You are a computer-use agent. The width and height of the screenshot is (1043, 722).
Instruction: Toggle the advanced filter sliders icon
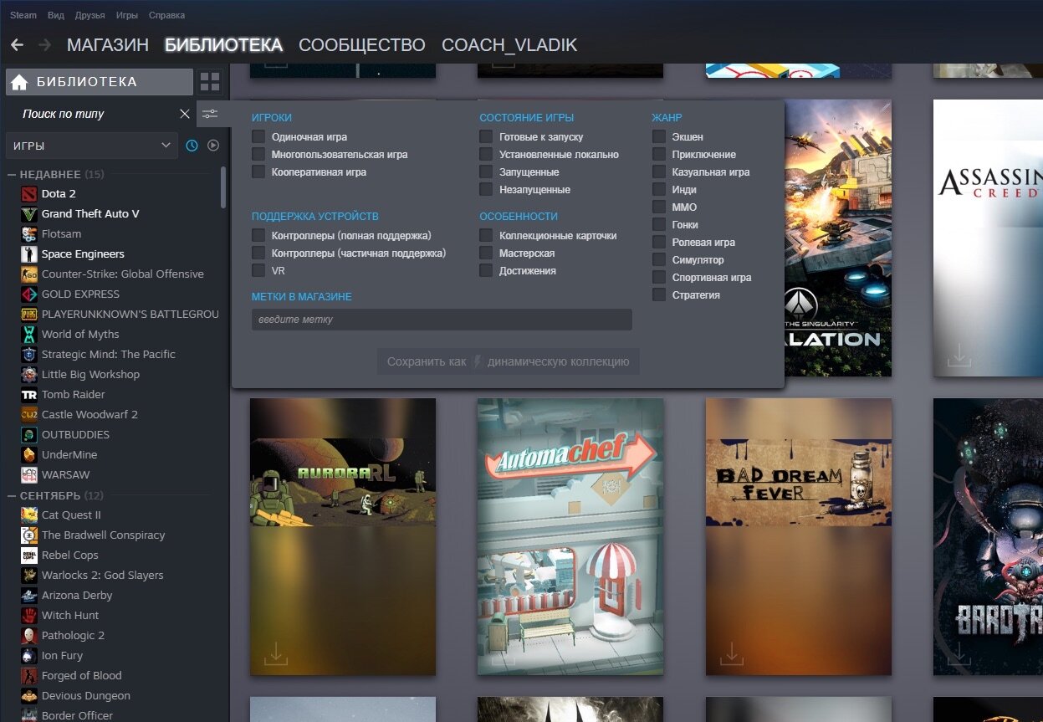pyautogui.click(x=210, y=114)
